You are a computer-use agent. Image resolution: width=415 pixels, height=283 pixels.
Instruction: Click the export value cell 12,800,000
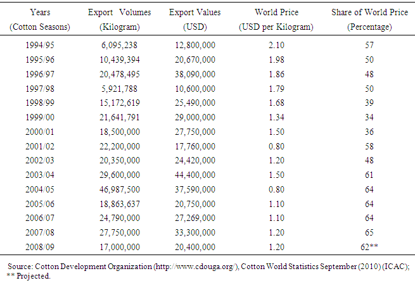[195, 45]
